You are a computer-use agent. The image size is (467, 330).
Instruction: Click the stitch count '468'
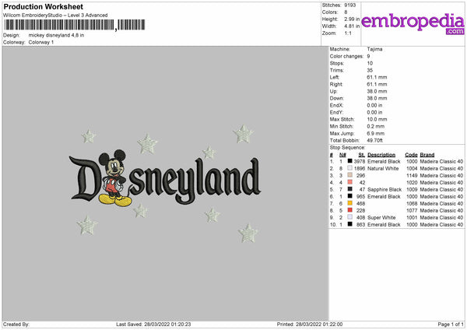[360, 204]
